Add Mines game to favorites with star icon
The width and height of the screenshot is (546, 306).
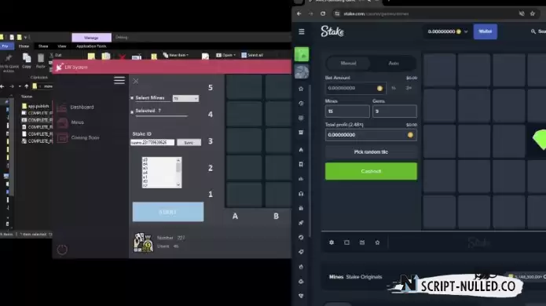pyautogui.click(x=377, y=242)
